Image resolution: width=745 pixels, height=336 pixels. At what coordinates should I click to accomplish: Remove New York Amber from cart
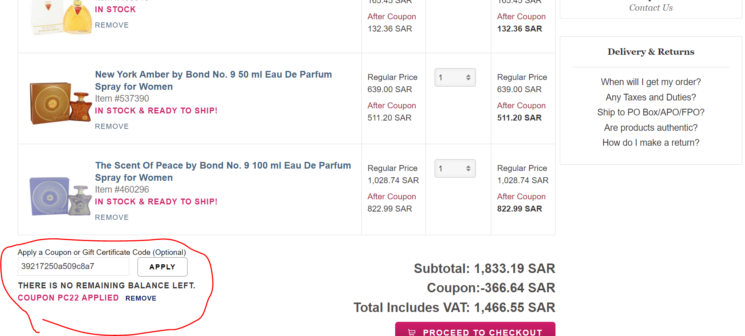tap(112, 126)
